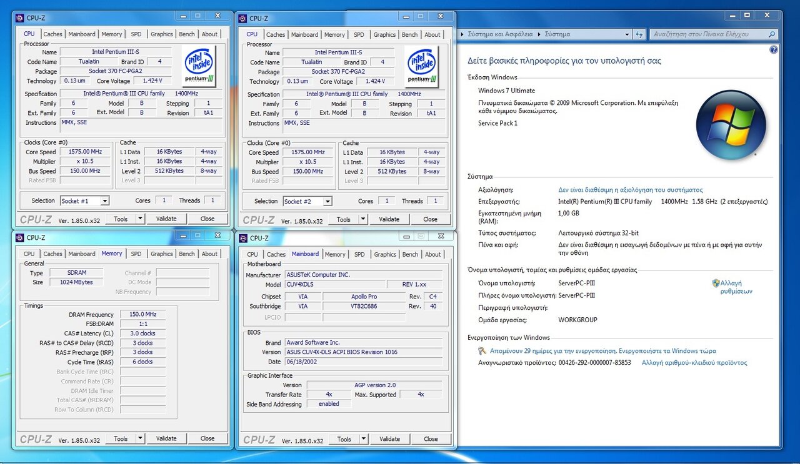This screenshot has width=800, height=464.
Task: Click the Windows 7 Ultimate edition text
Action: point(506,91)
